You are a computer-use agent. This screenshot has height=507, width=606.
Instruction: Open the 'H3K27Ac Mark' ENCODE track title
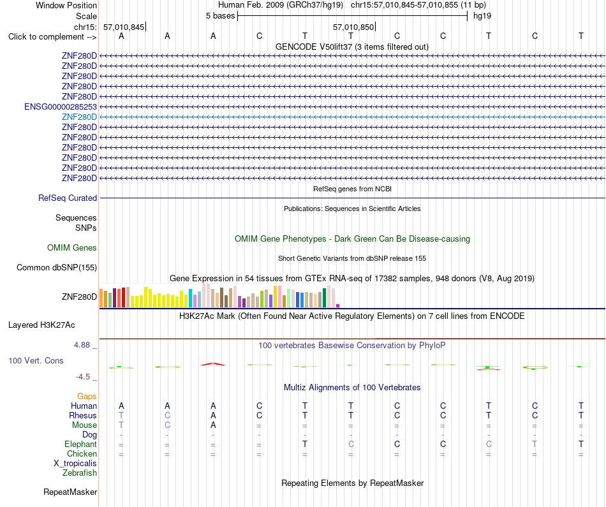pos(352,316)
